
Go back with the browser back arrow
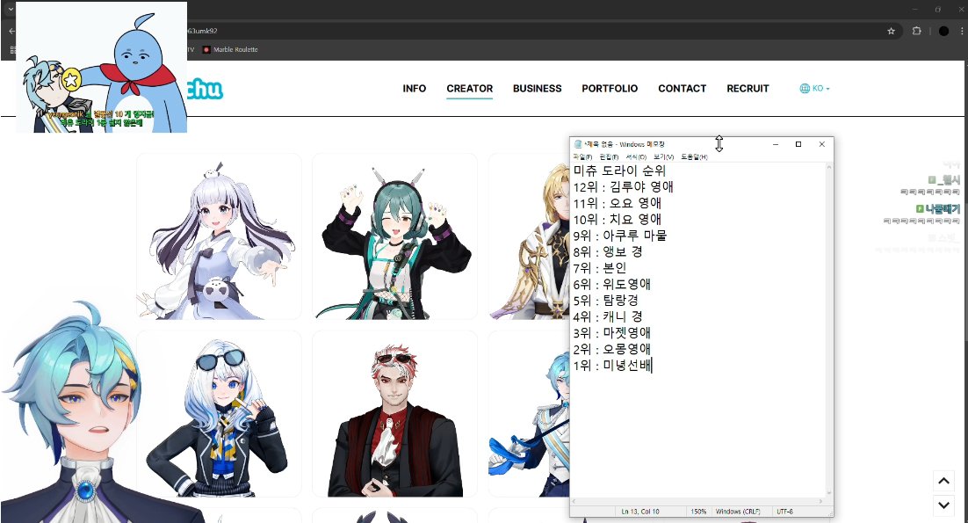[x=11, y=31]
